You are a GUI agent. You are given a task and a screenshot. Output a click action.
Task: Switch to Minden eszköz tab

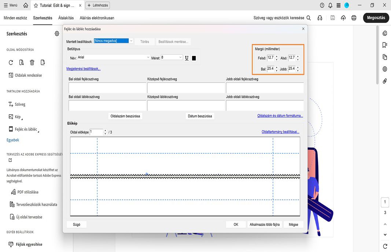pyautogui.click(x=15, y=18)
